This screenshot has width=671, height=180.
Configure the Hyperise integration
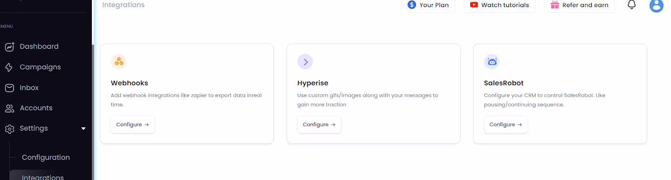click(x=319, y=124)
